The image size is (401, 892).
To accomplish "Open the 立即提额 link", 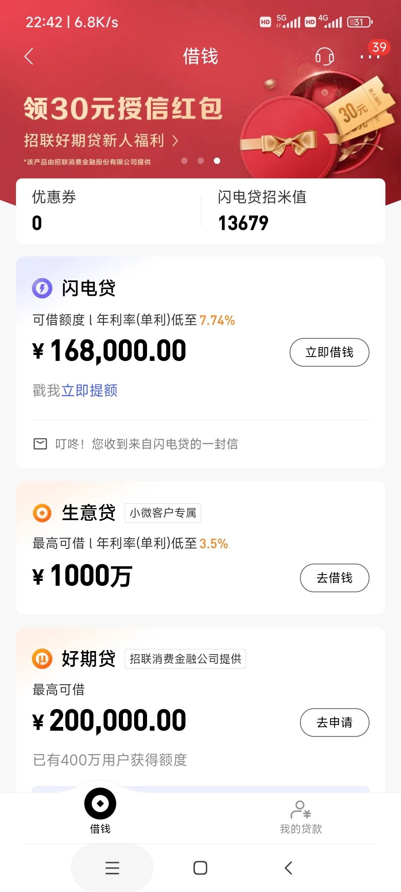I will [x=89, y=391].
